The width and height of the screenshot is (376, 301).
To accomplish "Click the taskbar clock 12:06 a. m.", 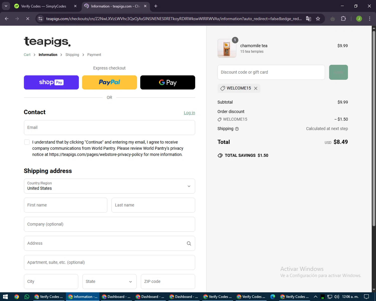I will [350, 297].
